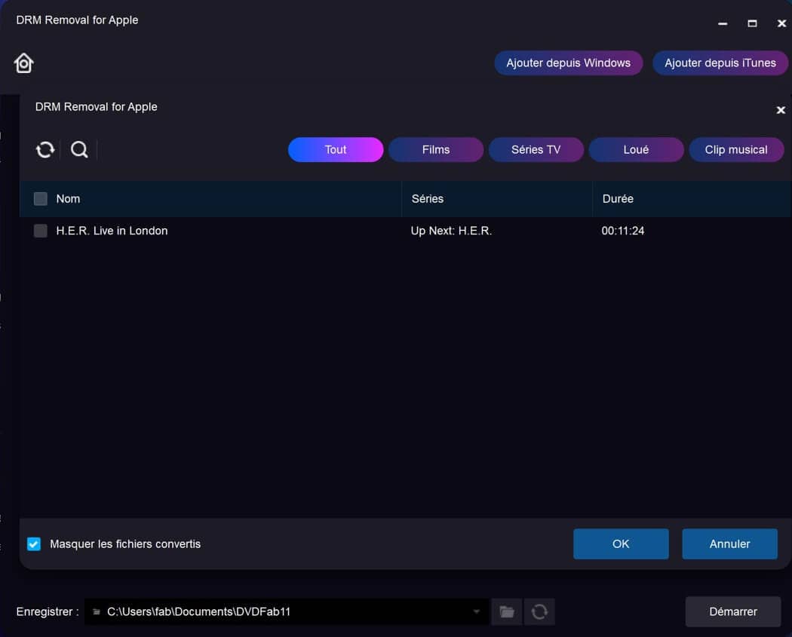792x637 pixels.
Task: Switch to the Films filter
Action: click(435, 149)
